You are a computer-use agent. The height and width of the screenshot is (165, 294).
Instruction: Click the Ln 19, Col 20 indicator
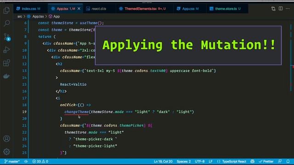pos(163,161)
